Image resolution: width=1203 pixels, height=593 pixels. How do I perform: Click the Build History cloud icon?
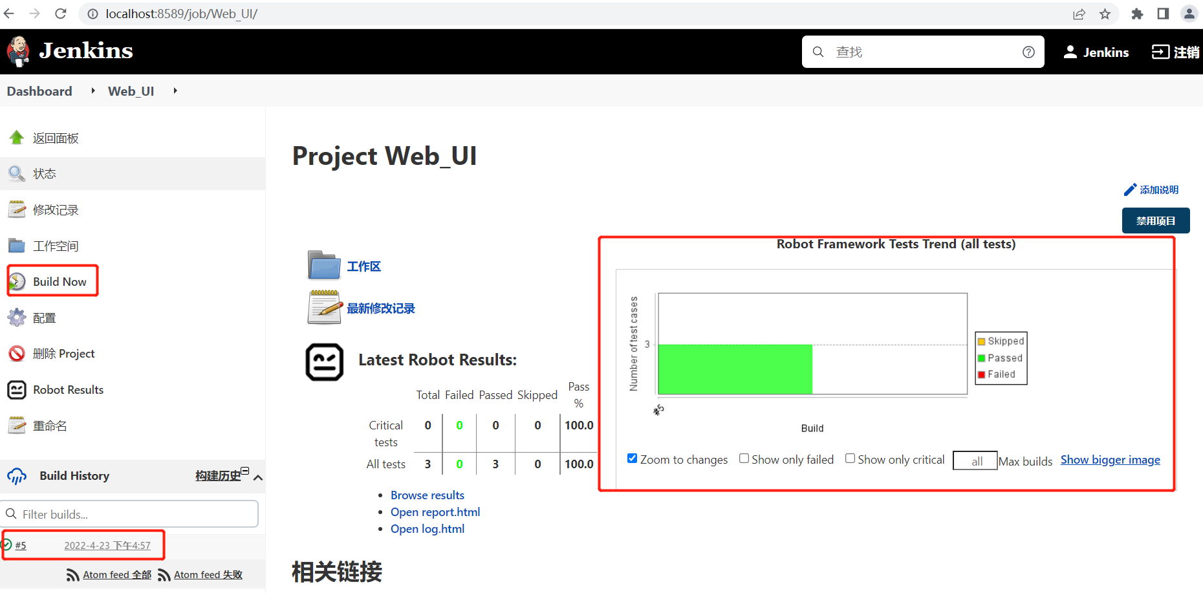click(17, 476)
